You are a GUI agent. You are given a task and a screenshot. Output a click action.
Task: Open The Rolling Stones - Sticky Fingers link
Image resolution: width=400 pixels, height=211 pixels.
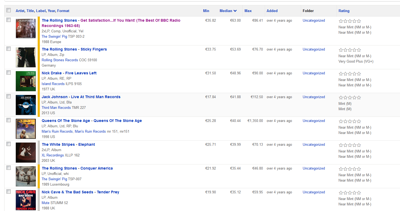click(x=74, y=49)
